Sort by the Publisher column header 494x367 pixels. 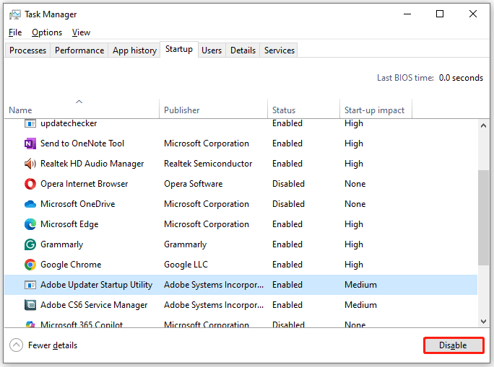point(213,108)
